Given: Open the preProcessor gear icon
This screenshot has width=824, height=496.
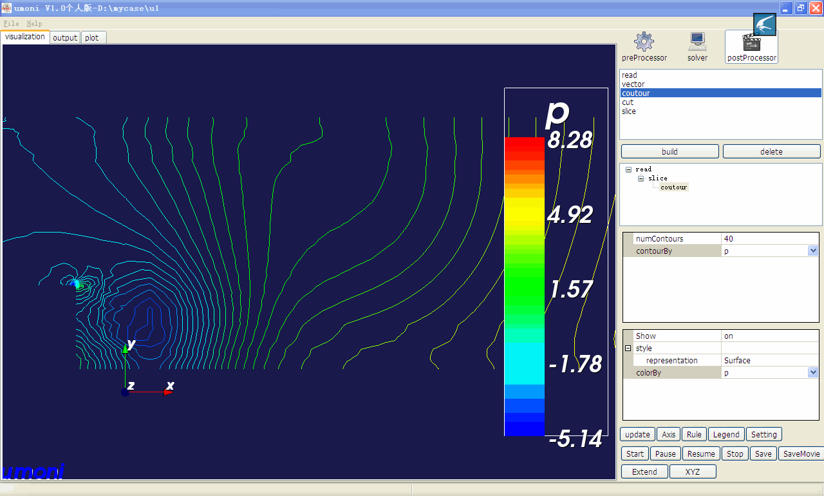Looking at the screenshot, I should [x=644, y=43].
